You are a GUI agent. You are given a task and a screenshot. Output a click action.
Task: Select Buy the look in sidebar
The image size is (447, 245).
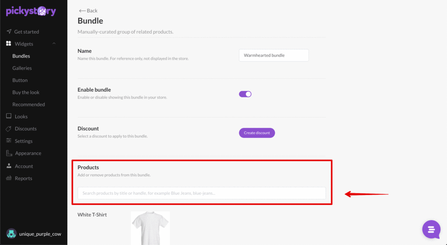pos(26,92)
